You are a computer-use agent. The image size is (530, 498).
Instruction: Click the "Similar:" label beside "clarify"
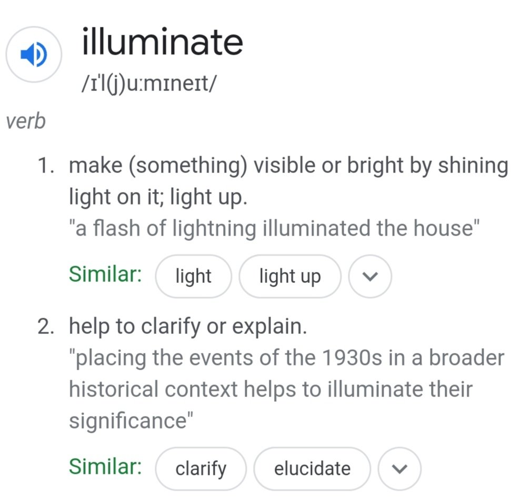click(x=105, y=466)
